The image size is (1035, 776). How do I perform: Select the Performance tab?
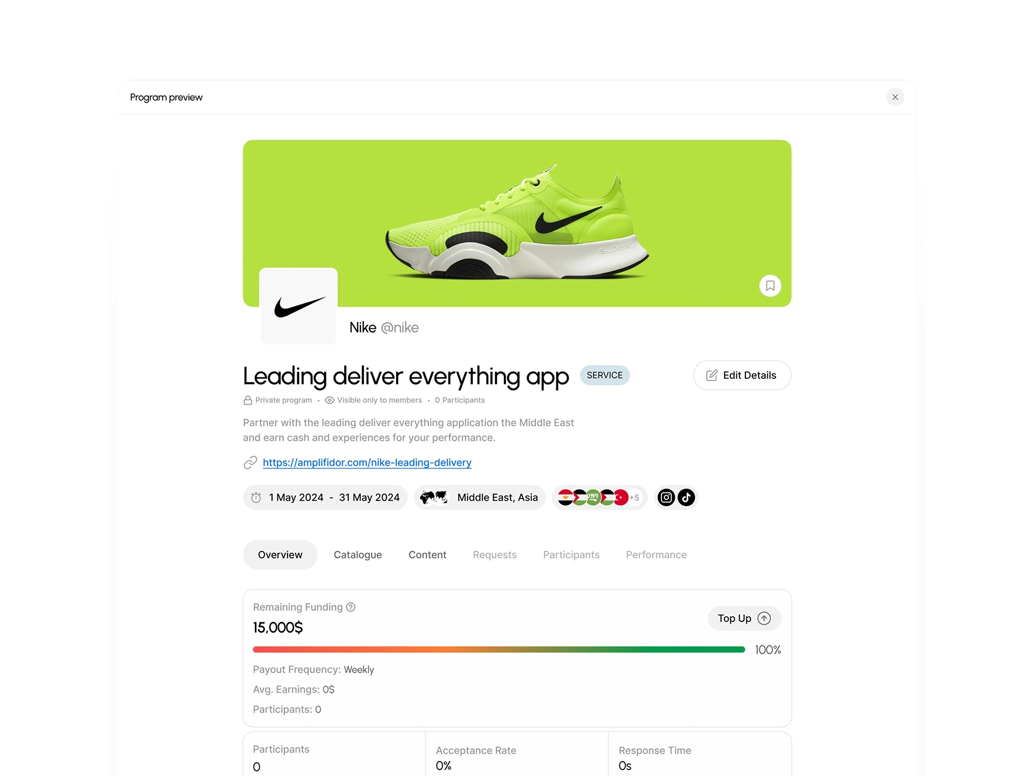point(656,555)
